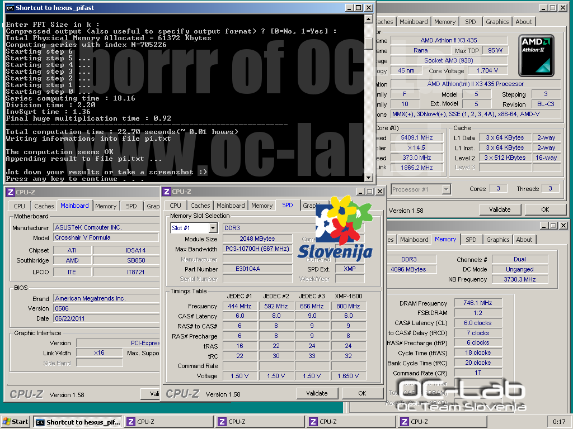Viewport: 573px width, 429px height.
Task: Switch to Caches tab in Mainboard CPU-Z window
Action: tap(44, 206)
